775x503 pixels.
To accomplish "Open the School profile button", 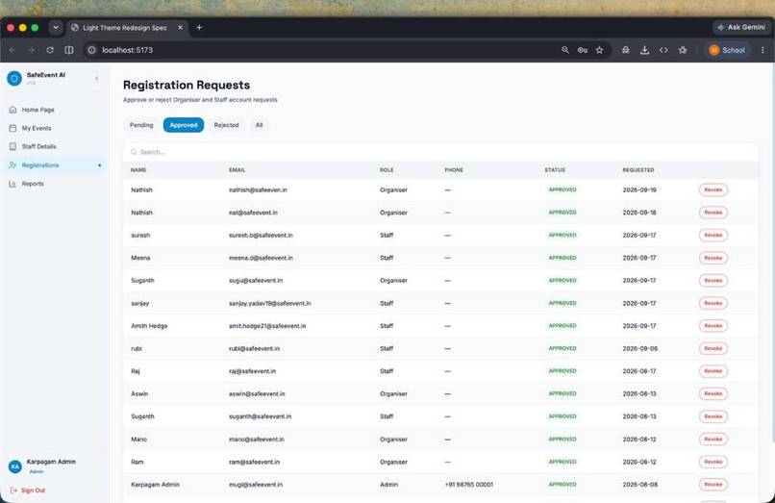I will (727, 50).
